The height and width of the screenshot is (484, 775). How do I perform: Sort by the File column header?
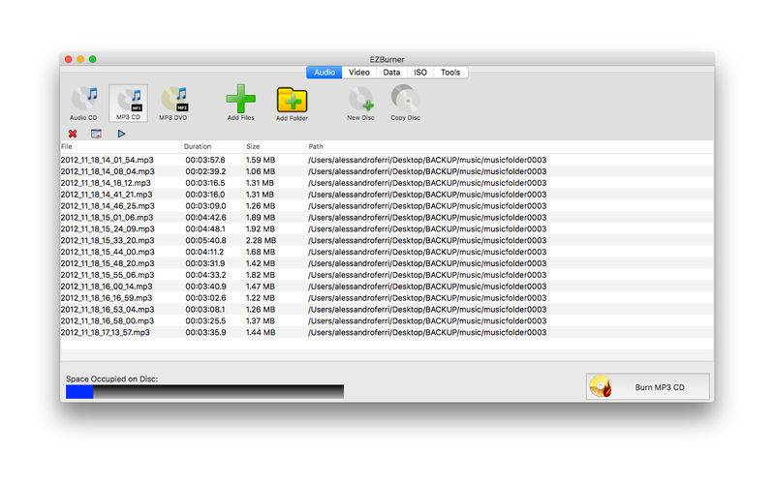click(x=120, y=147)
